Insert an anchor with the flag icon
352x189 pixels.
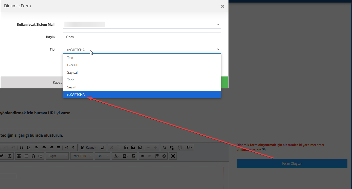pyautogui.click(x=157, y=156)
